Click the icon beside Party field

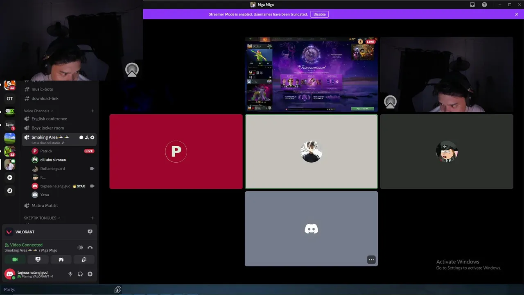point(118,290)
